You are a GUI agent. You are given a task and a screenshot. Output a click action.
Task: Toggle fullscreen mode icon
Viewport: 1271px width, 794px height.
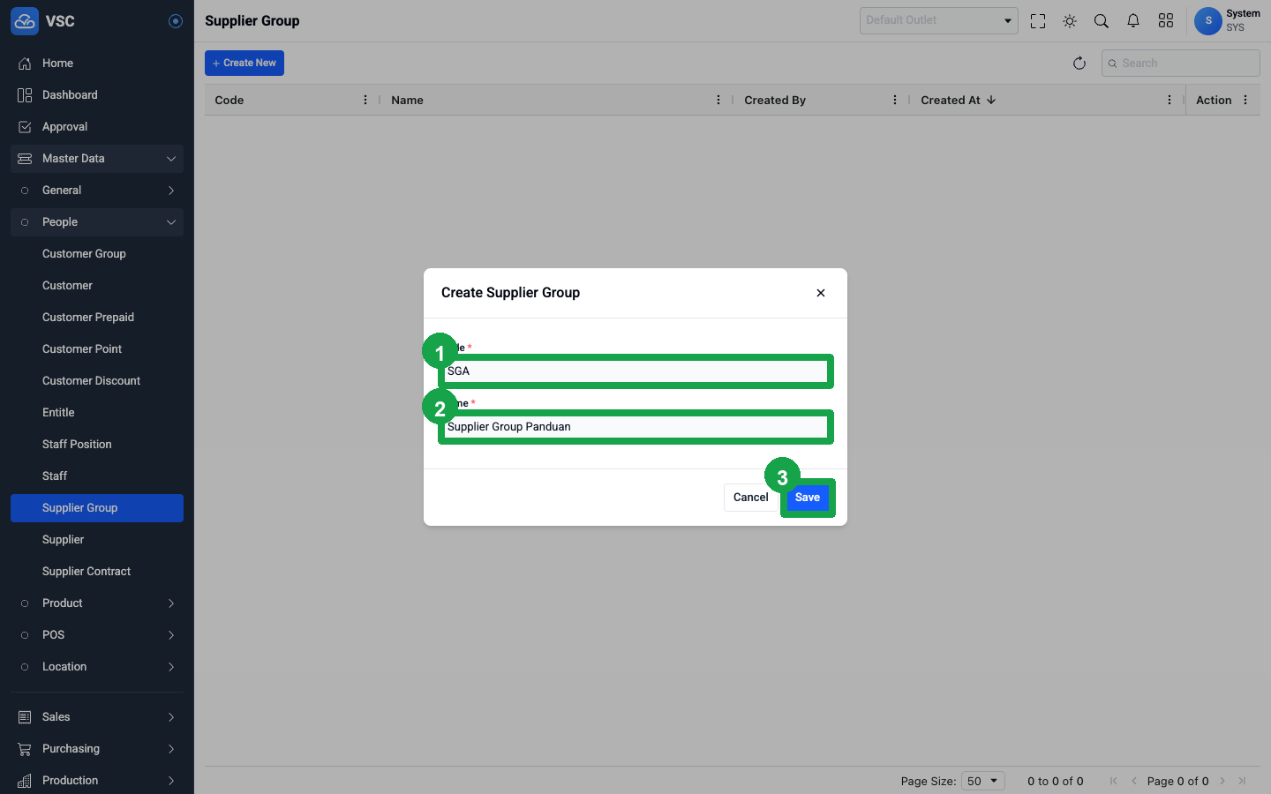(1038, 21)
